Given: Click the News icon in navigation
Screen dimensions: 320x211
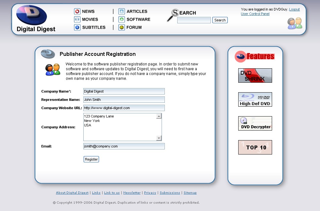Looking at the screenshot, I should click(x=77, y=11).
